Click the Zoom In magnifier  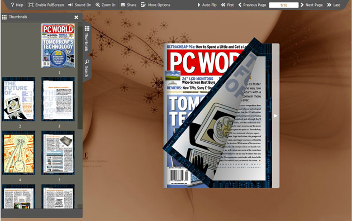(x=106, y=4)
